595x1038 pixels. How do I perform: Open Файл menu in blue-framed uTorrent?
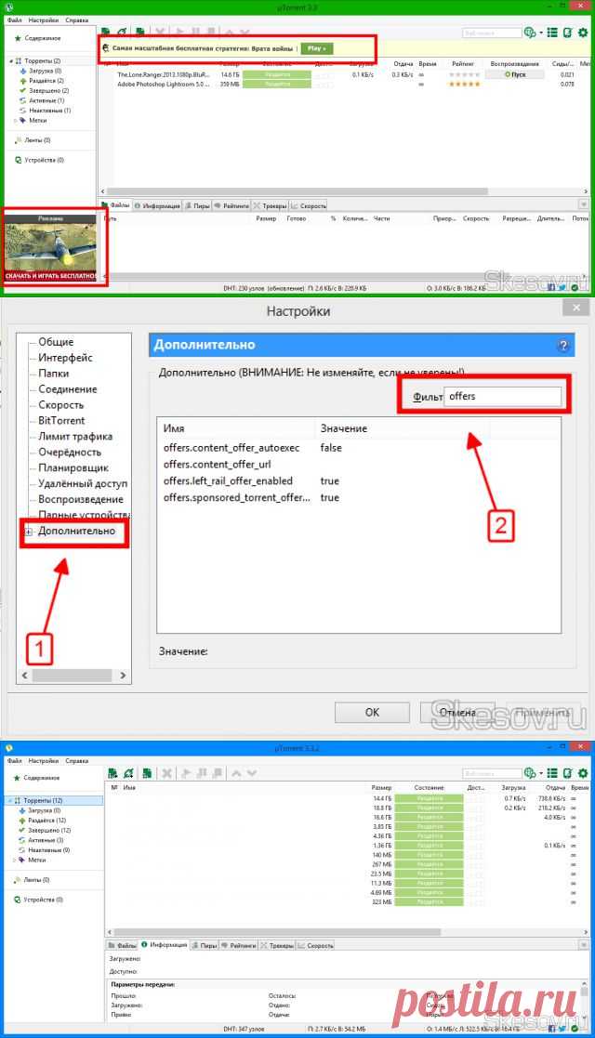[x=15, y=761]
